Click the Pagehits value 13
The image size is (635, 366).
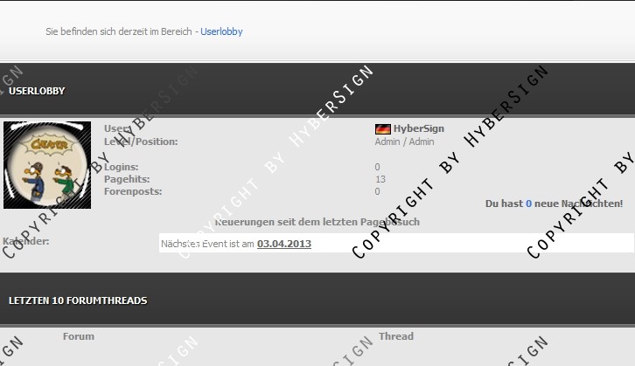380,179
